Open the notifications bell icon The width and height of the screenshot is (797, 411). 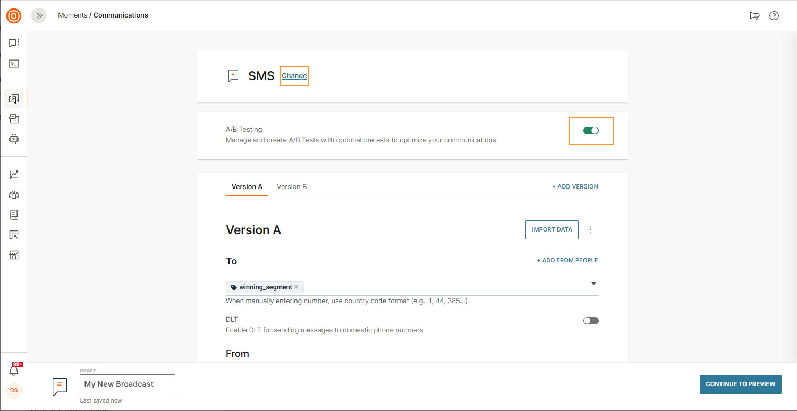pos(14,371)
